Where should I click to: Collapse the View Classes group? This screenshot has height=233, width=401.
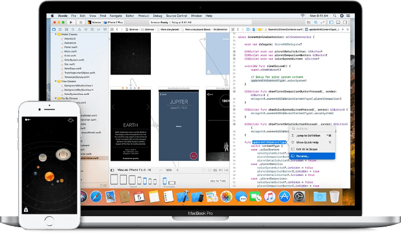[54, 81]
